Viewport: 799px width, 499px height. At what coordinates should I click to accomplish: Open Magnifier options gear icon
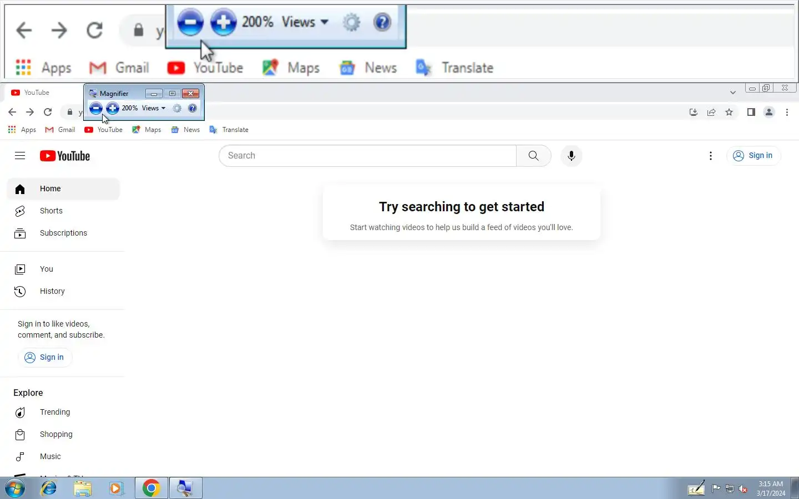[x=177, y=108]
